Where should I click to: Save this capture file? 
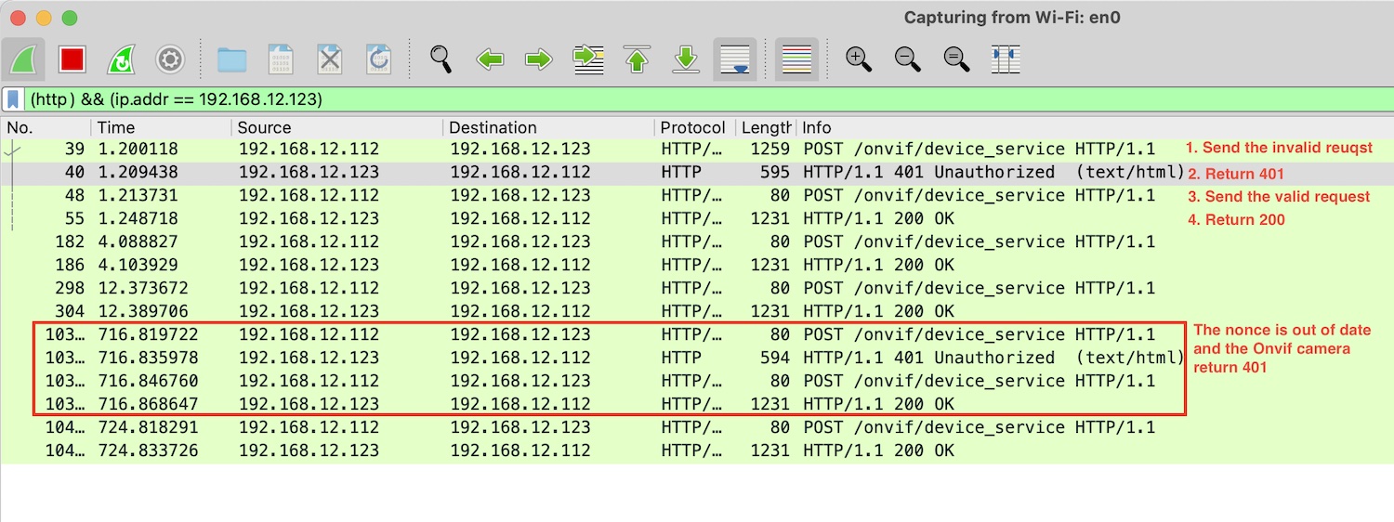click(281, 60)
